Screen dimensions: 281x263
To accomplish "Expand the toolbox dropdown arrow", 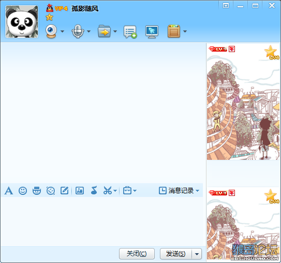I will click(x=135, y=191).
